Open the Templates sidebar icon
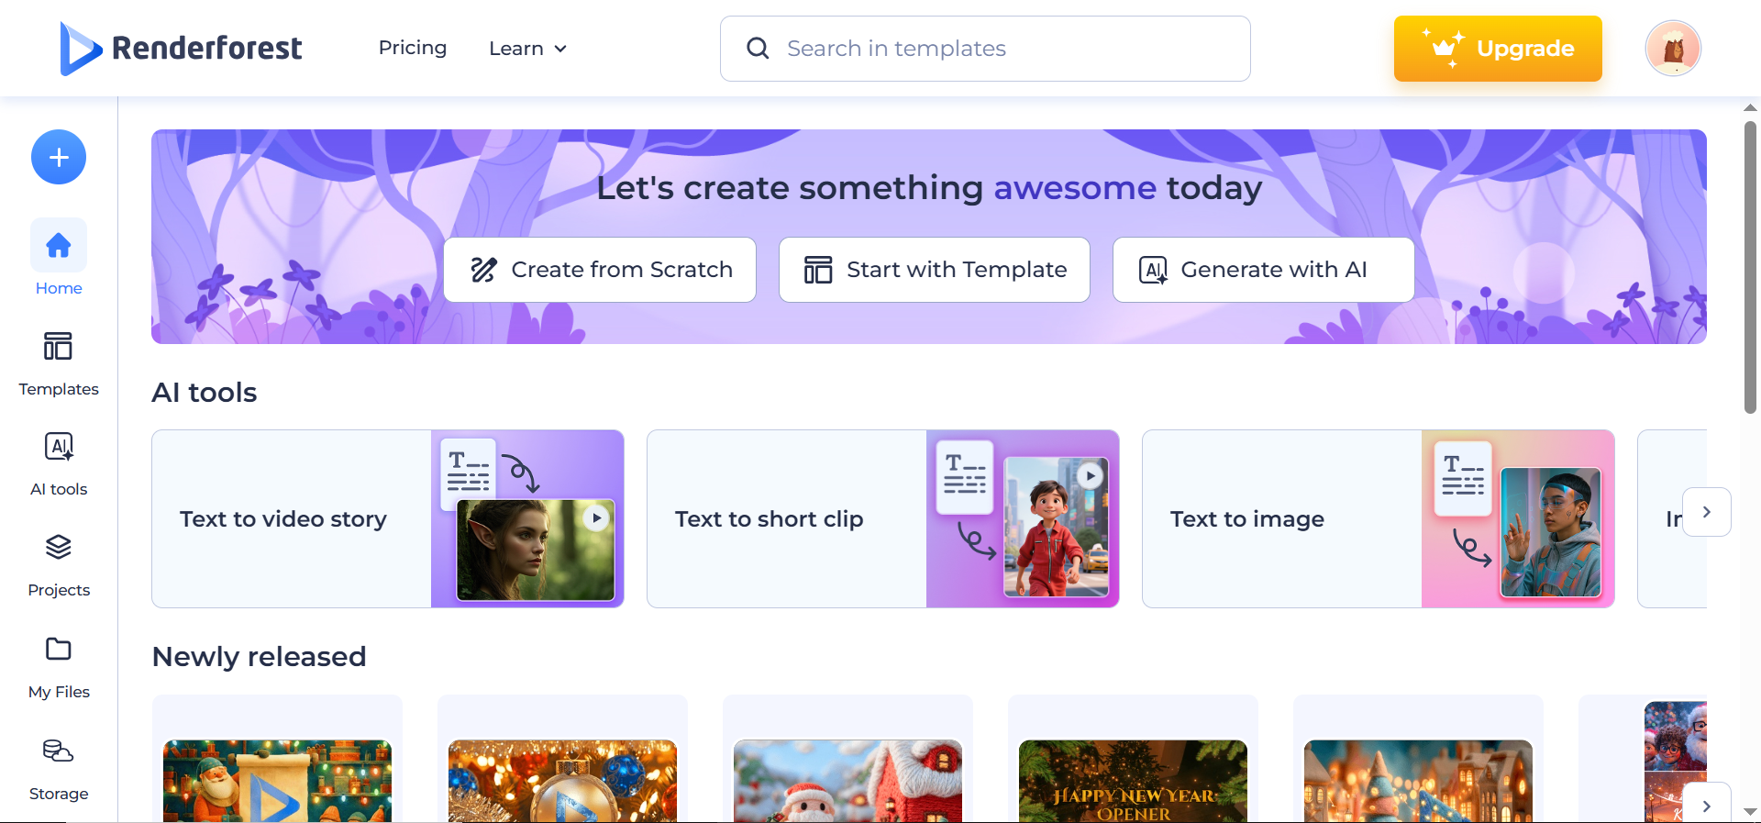This screenshot has width=1761, height=823. coord(59,347)
